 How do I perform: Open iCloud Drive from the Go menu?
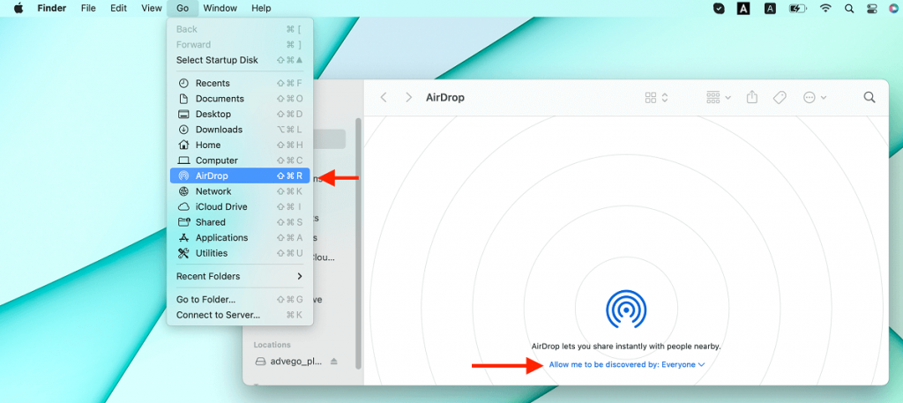pos(240,206)
